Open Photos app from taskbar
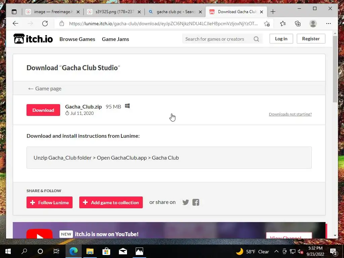This screenshot has height=258, width=344. point(139,251)
